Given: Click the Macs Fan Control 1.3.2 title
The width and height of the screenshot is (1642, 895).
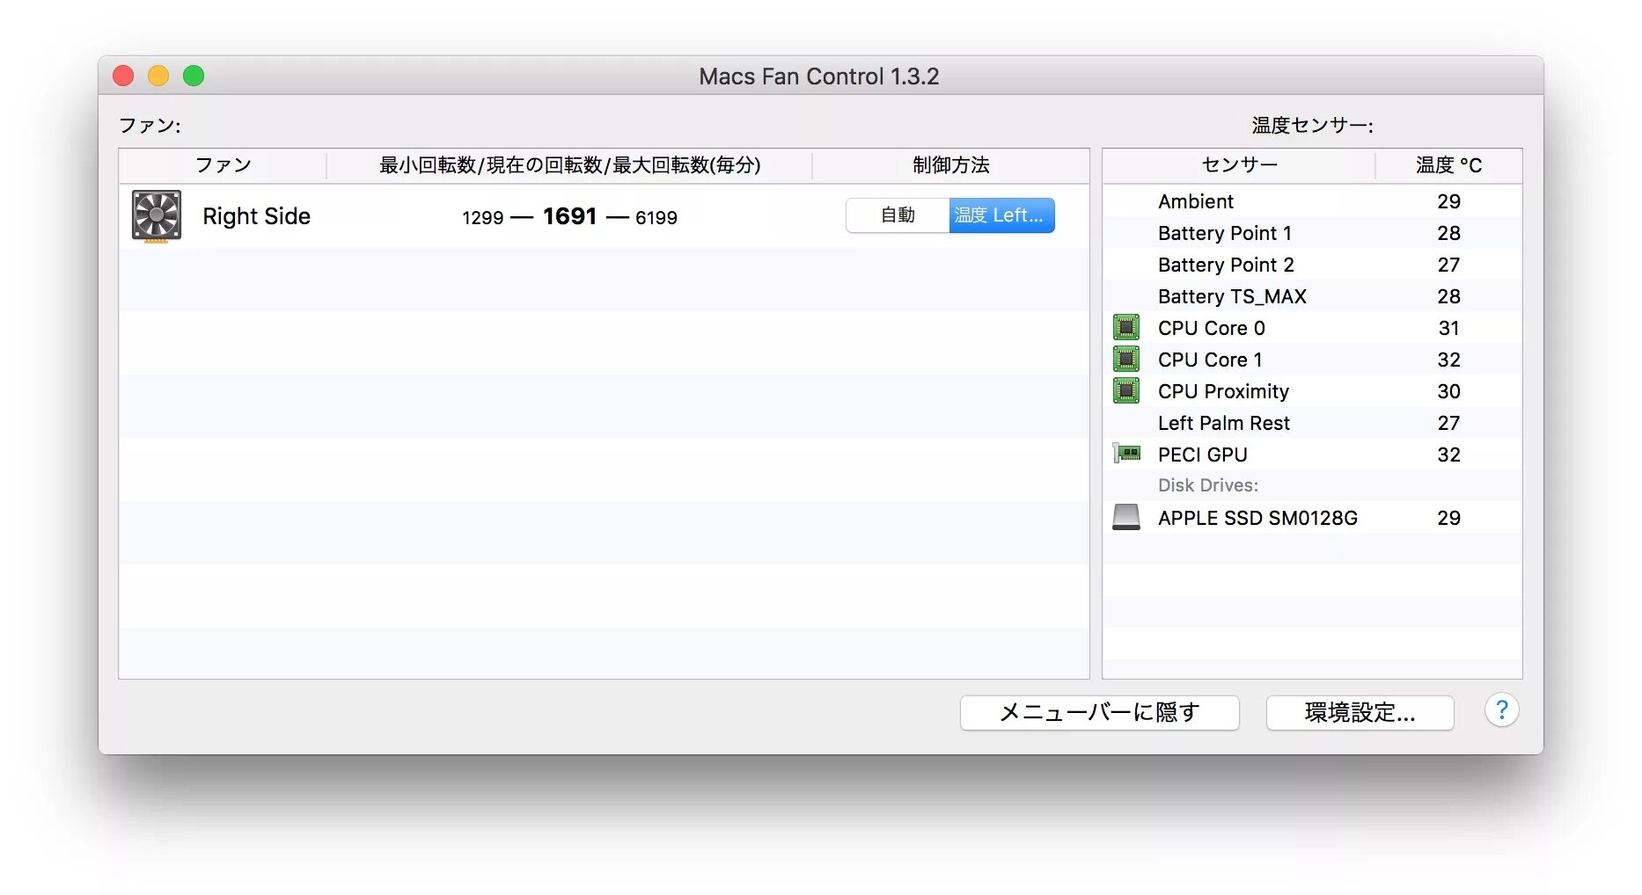Looking at the screenshot, I should point(819,76).
